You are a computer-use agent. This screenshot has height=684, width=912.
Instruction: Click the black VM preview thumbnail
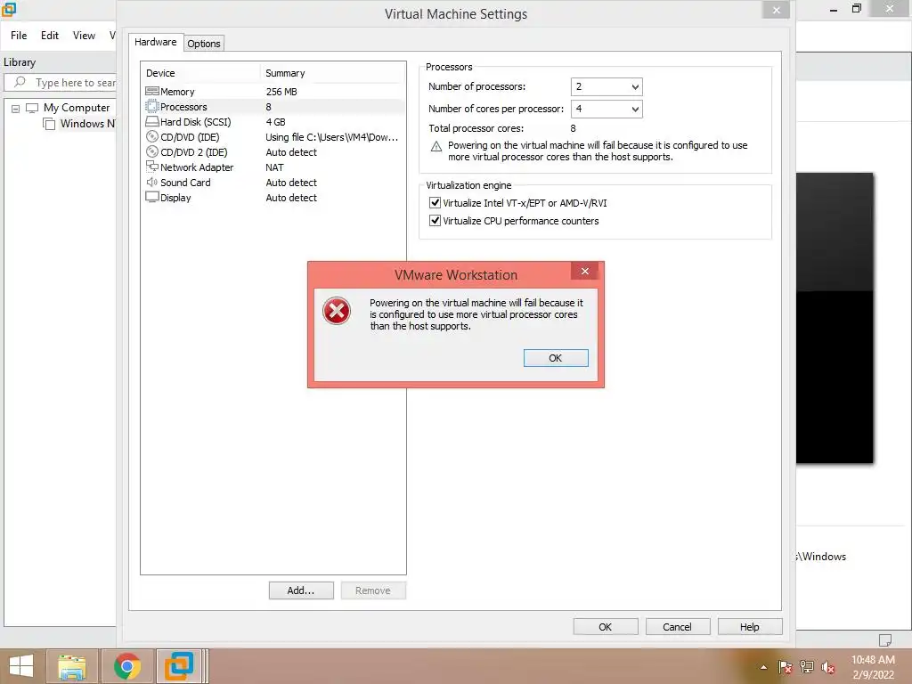click(x=835, y=318)
